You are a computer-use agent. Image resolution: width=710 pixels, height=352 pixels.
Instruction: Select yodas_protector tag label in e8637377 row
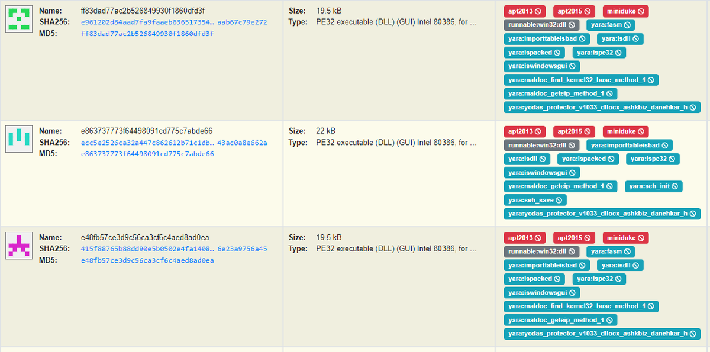[598, 214]
